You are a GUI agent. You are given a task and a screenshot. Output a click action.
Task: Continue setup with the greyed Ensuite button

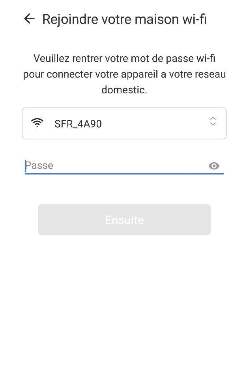click(124, 219)
